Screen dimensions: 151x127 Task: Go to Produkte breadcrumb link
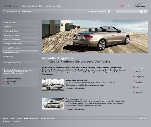[x=26, y=12]
